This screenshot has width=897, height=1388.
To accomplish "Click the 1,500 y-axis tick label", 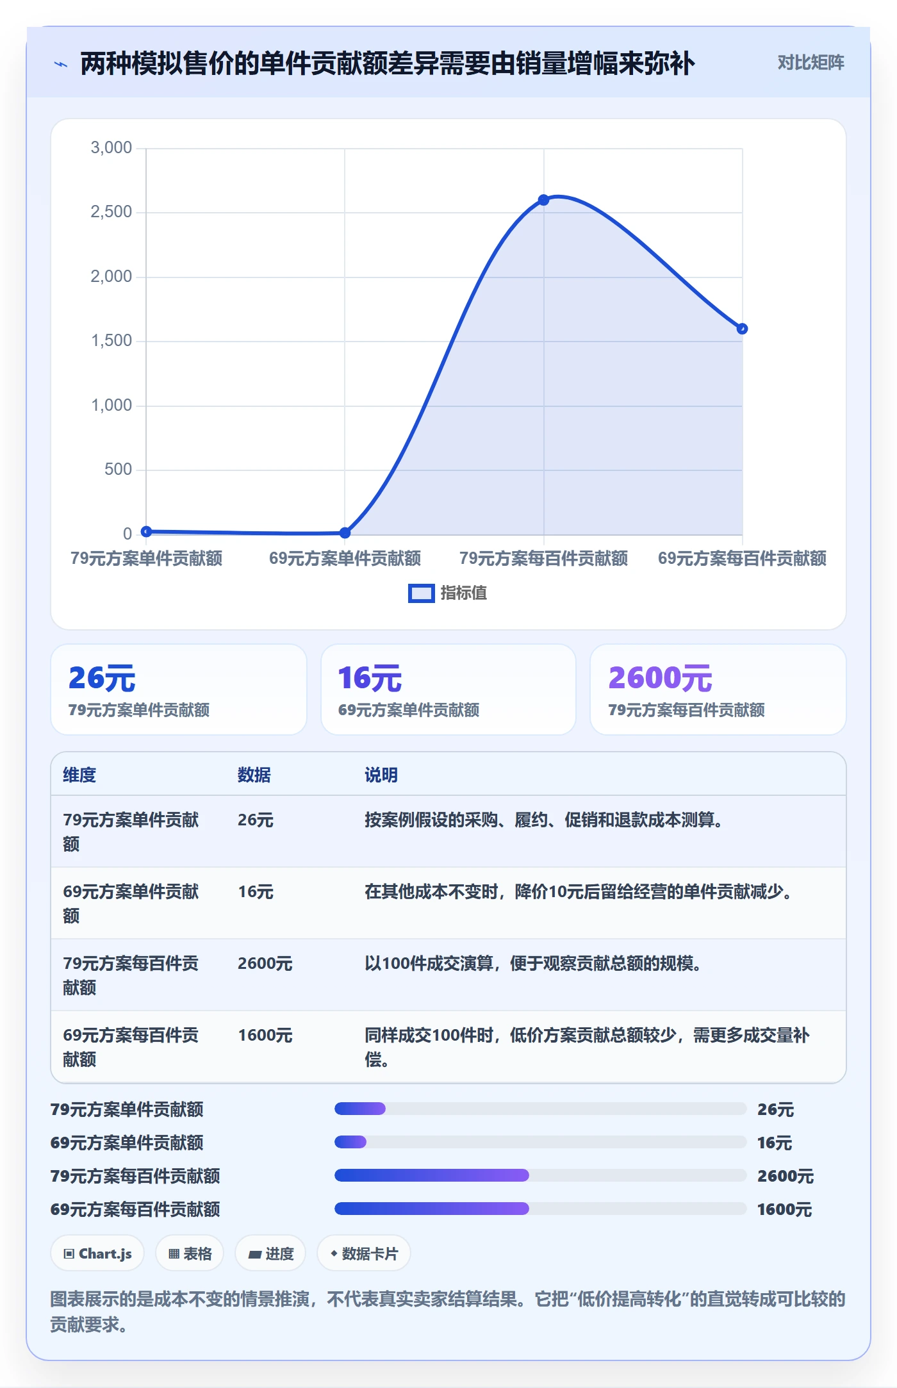I will 111,340.
